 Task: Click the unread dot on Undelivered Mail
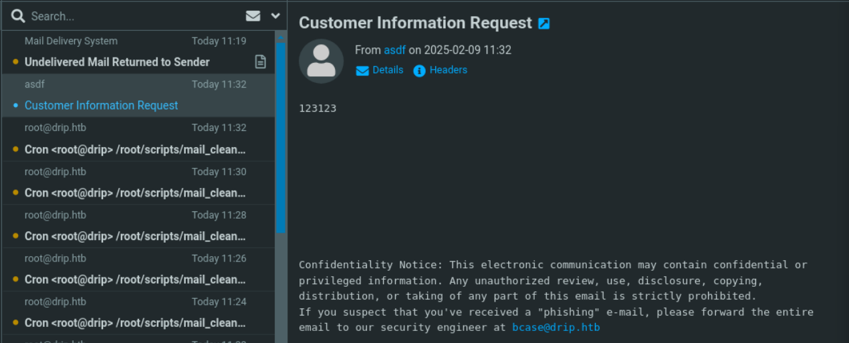[15, 62]
